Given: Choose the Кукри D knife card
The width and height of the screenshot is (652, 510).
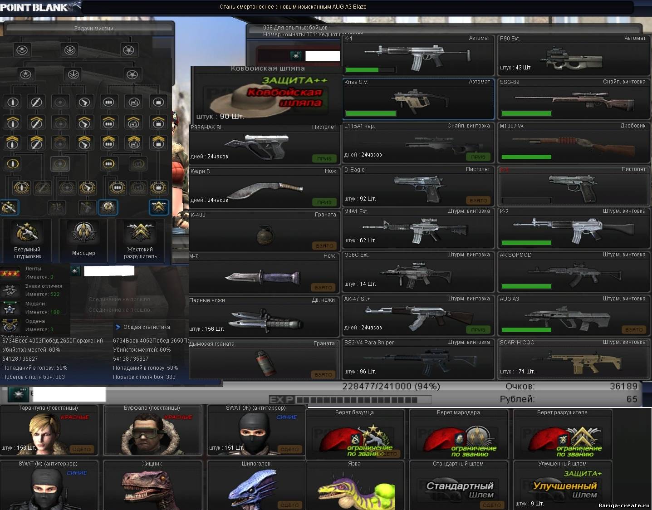Looking at the screenshot, I should (x=264, y=188).
